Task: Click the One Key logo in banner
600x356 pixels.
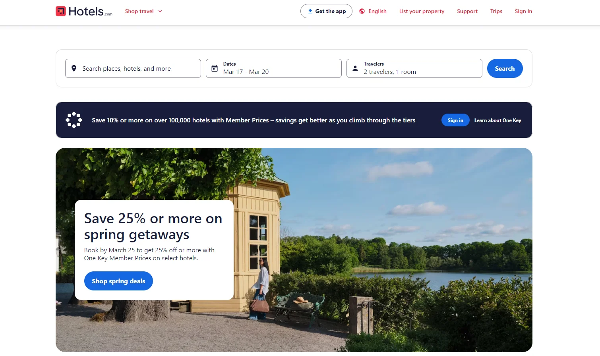Action: click(x=74, y=120)
